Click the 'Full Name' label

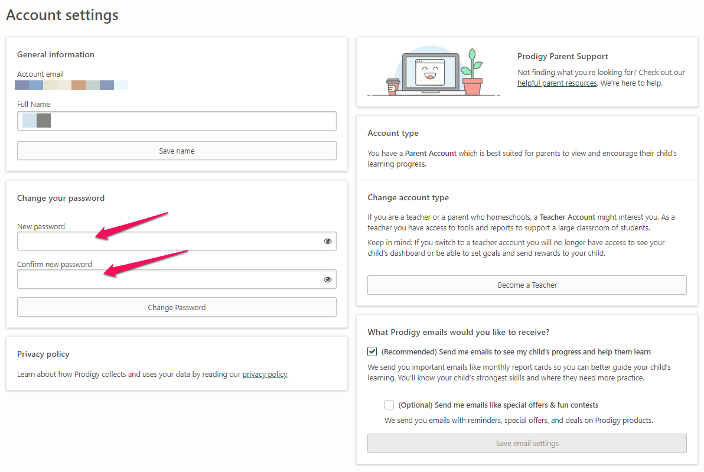point(34,104)
